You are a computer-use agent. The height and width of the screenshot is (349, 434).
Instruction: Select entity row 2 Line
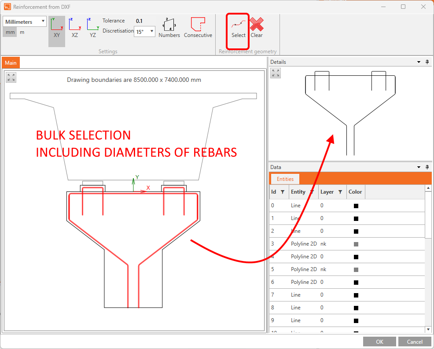[x=347, y=231]
